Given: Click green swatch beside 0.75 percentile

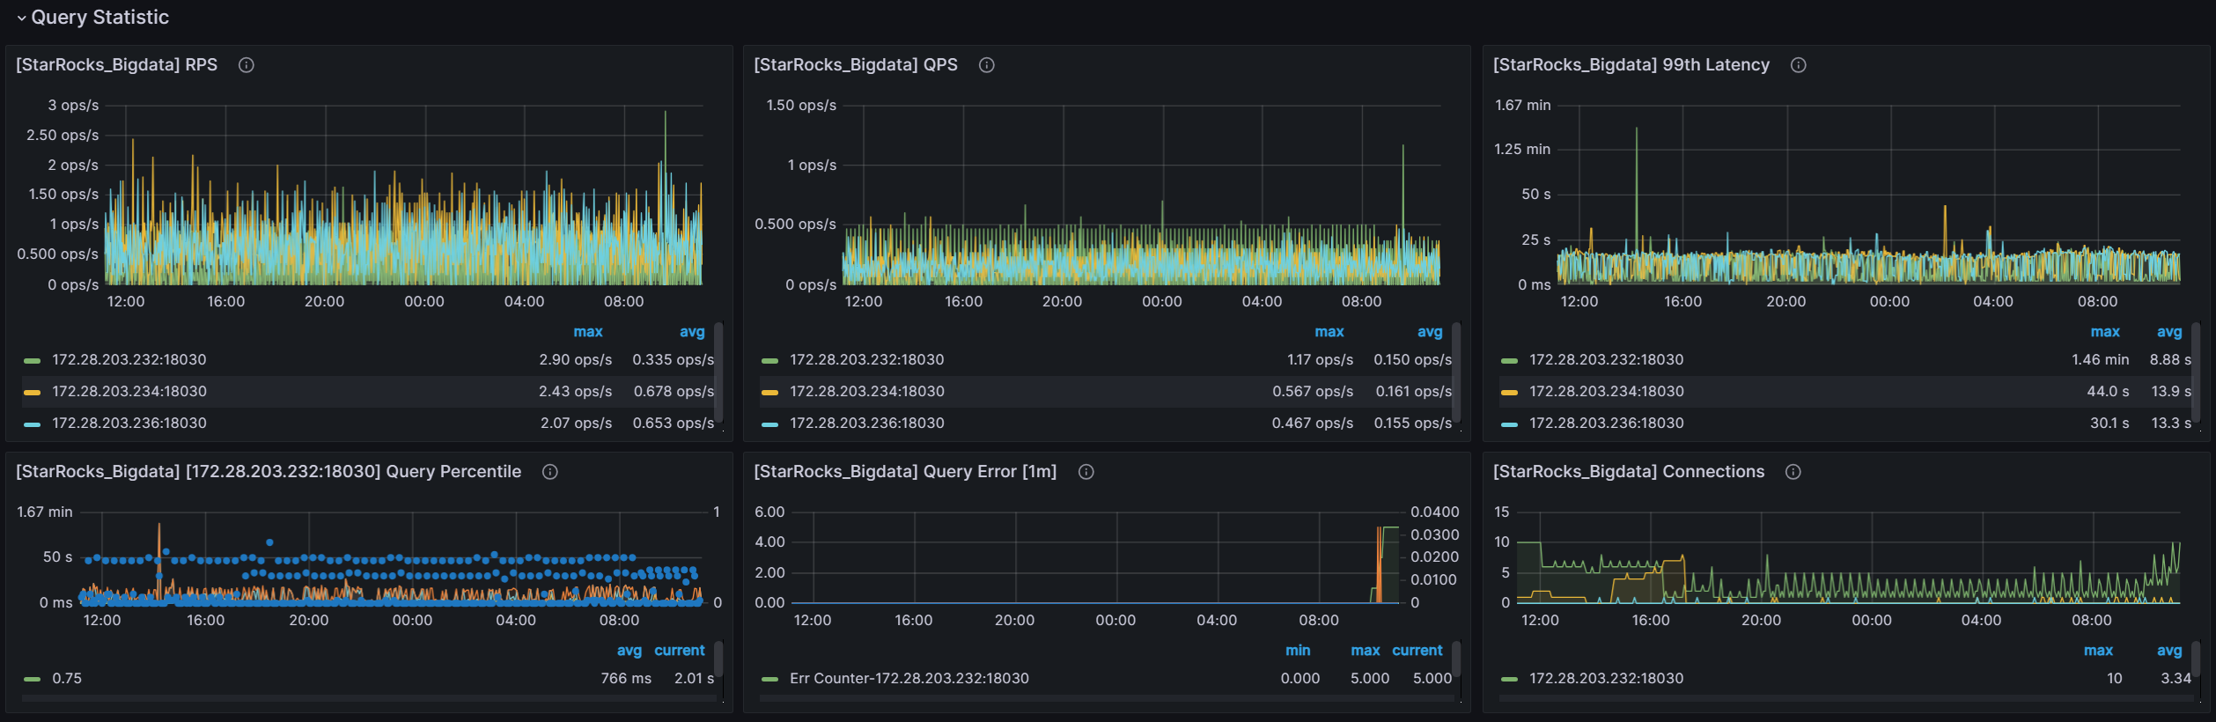Looking at the screenshot, I should pyautogui.click(x=33, y=680).
